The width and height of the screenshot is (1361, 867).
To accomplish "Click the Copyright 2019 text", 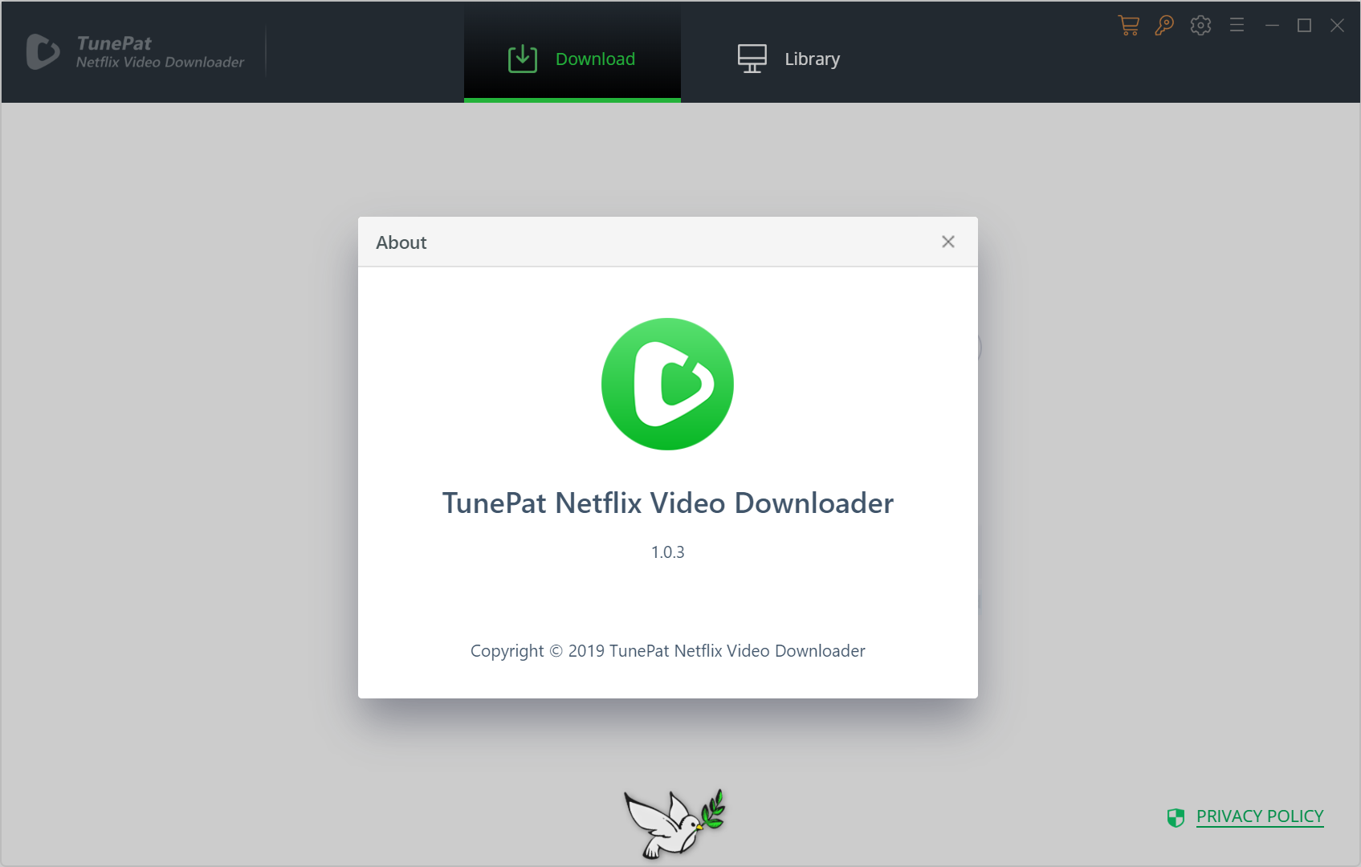I will pyautogui.click(x=667, y=651).
